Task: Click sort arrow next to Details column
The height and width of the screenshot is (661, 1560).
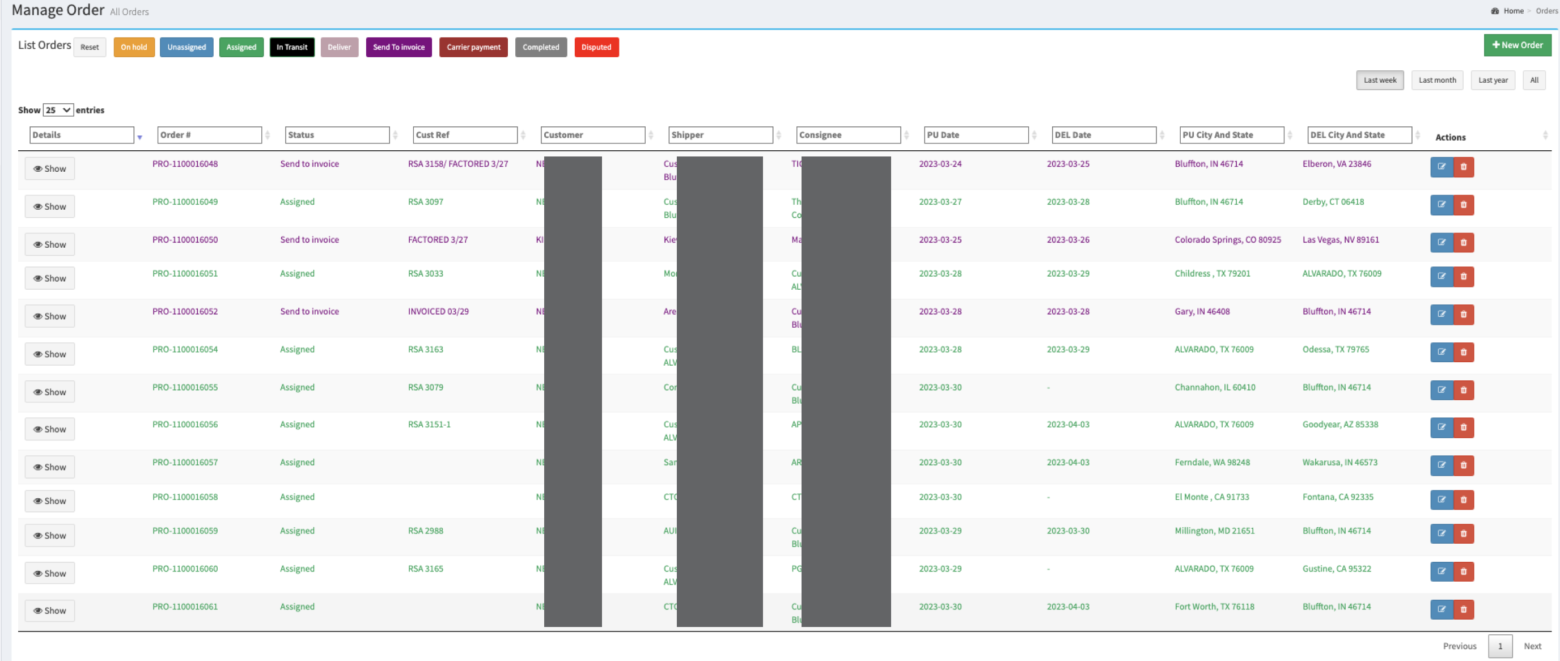Action: [140, 137]
